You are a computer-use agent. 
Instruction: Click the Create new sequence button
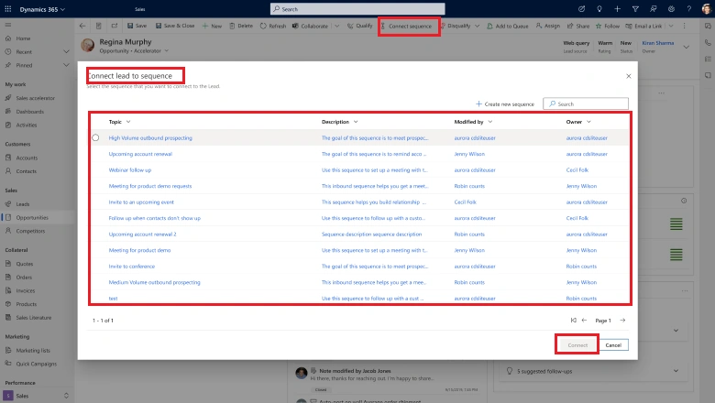(x=505, y=103)
